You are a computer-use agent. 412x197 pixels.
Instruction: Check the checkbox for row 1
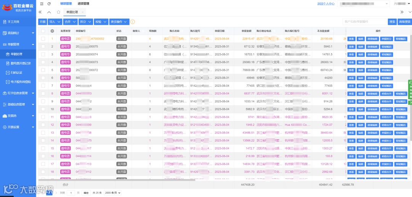[x=43, y=39]
